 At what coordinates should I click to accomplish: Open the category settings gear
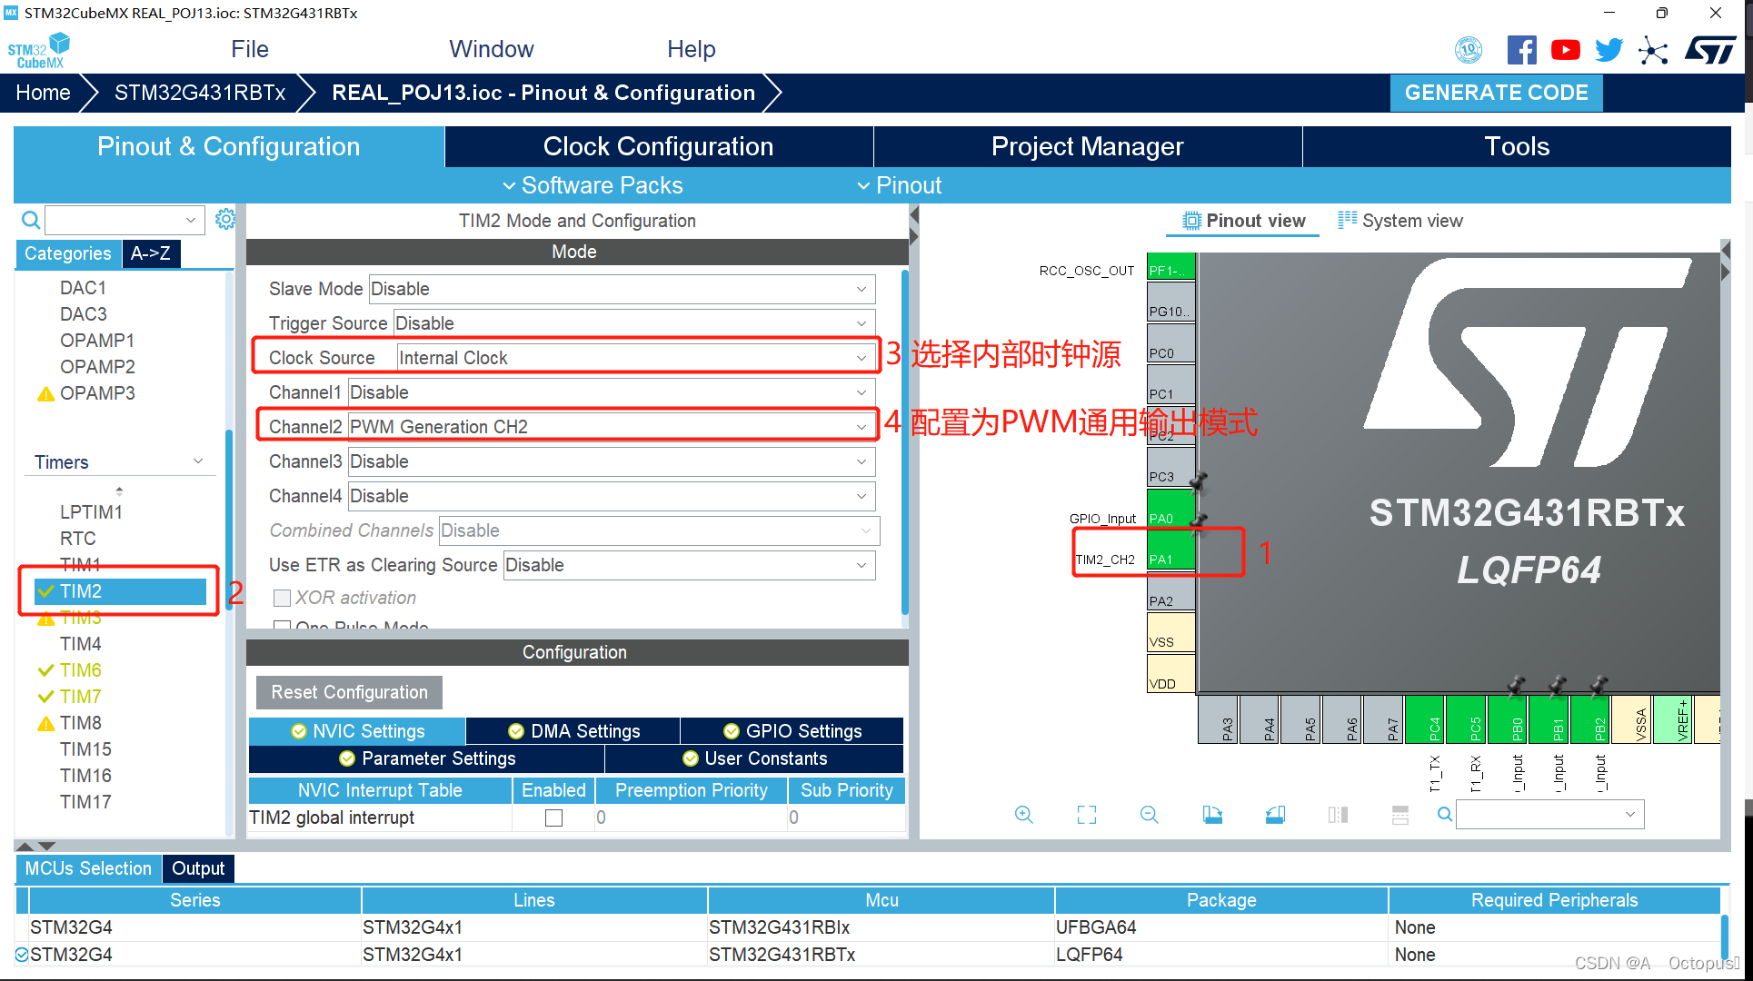(225, 219)
